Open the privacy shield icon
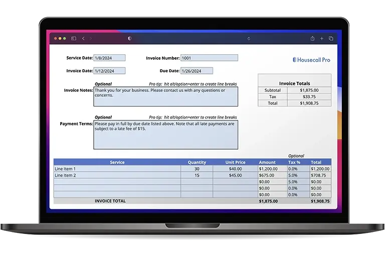Screen dimensions: 385x255 [130, 38]
